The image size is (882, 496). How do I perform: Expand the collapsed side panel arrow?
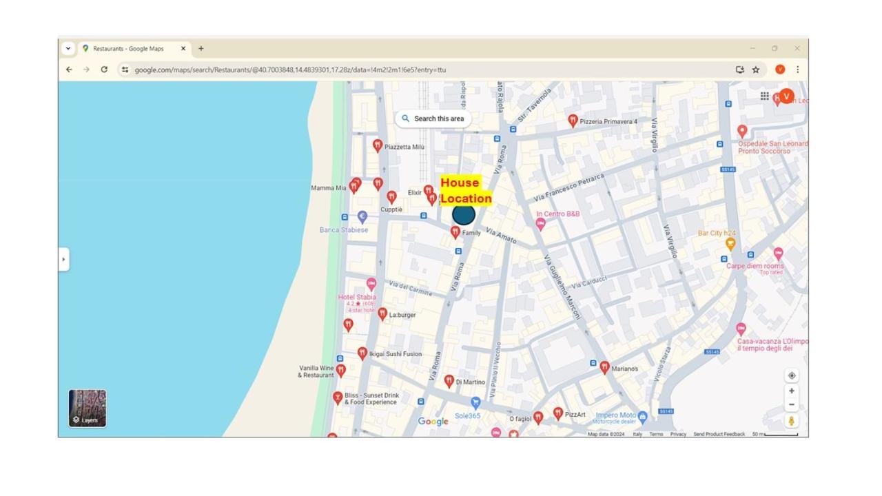coord(63,260)
